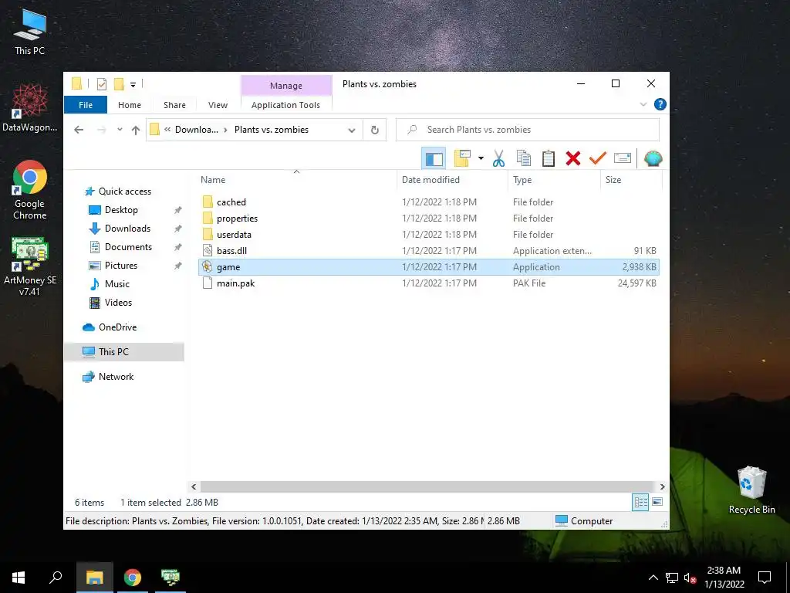Click quick access new folder icon
790x593 pixels.
119,84
